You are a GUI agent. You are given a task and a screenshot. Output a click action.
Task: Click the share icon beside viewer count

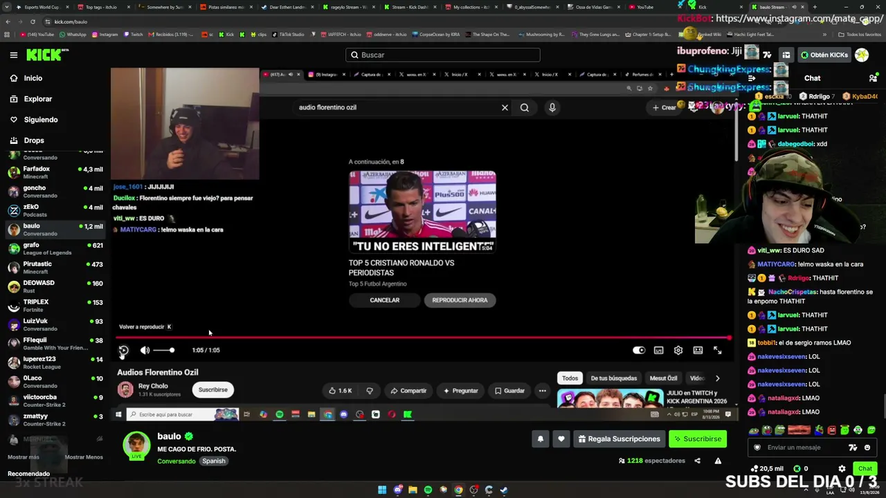pos(697,461)
